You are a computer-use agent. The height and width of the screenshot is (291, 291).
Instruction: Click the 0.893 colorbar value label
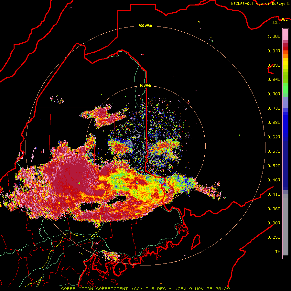[274, 65]
